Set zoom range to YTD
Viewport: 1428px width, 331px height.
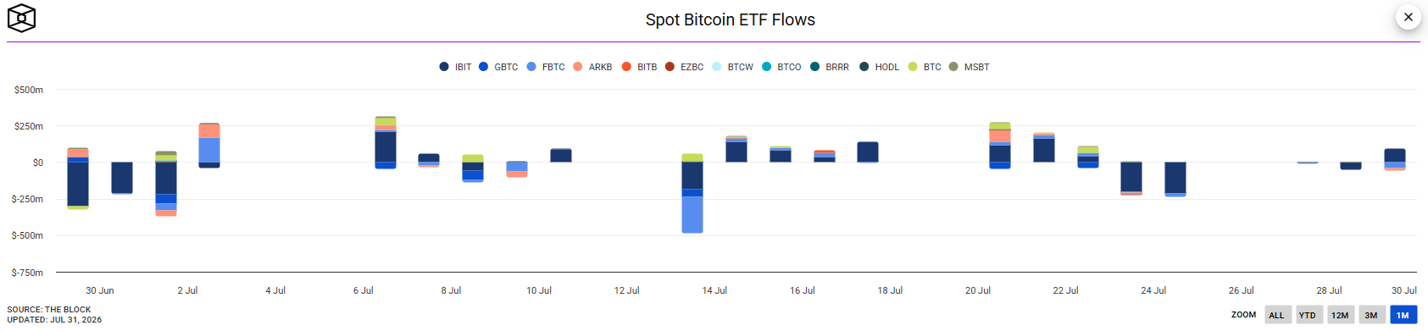(1308, 315)
